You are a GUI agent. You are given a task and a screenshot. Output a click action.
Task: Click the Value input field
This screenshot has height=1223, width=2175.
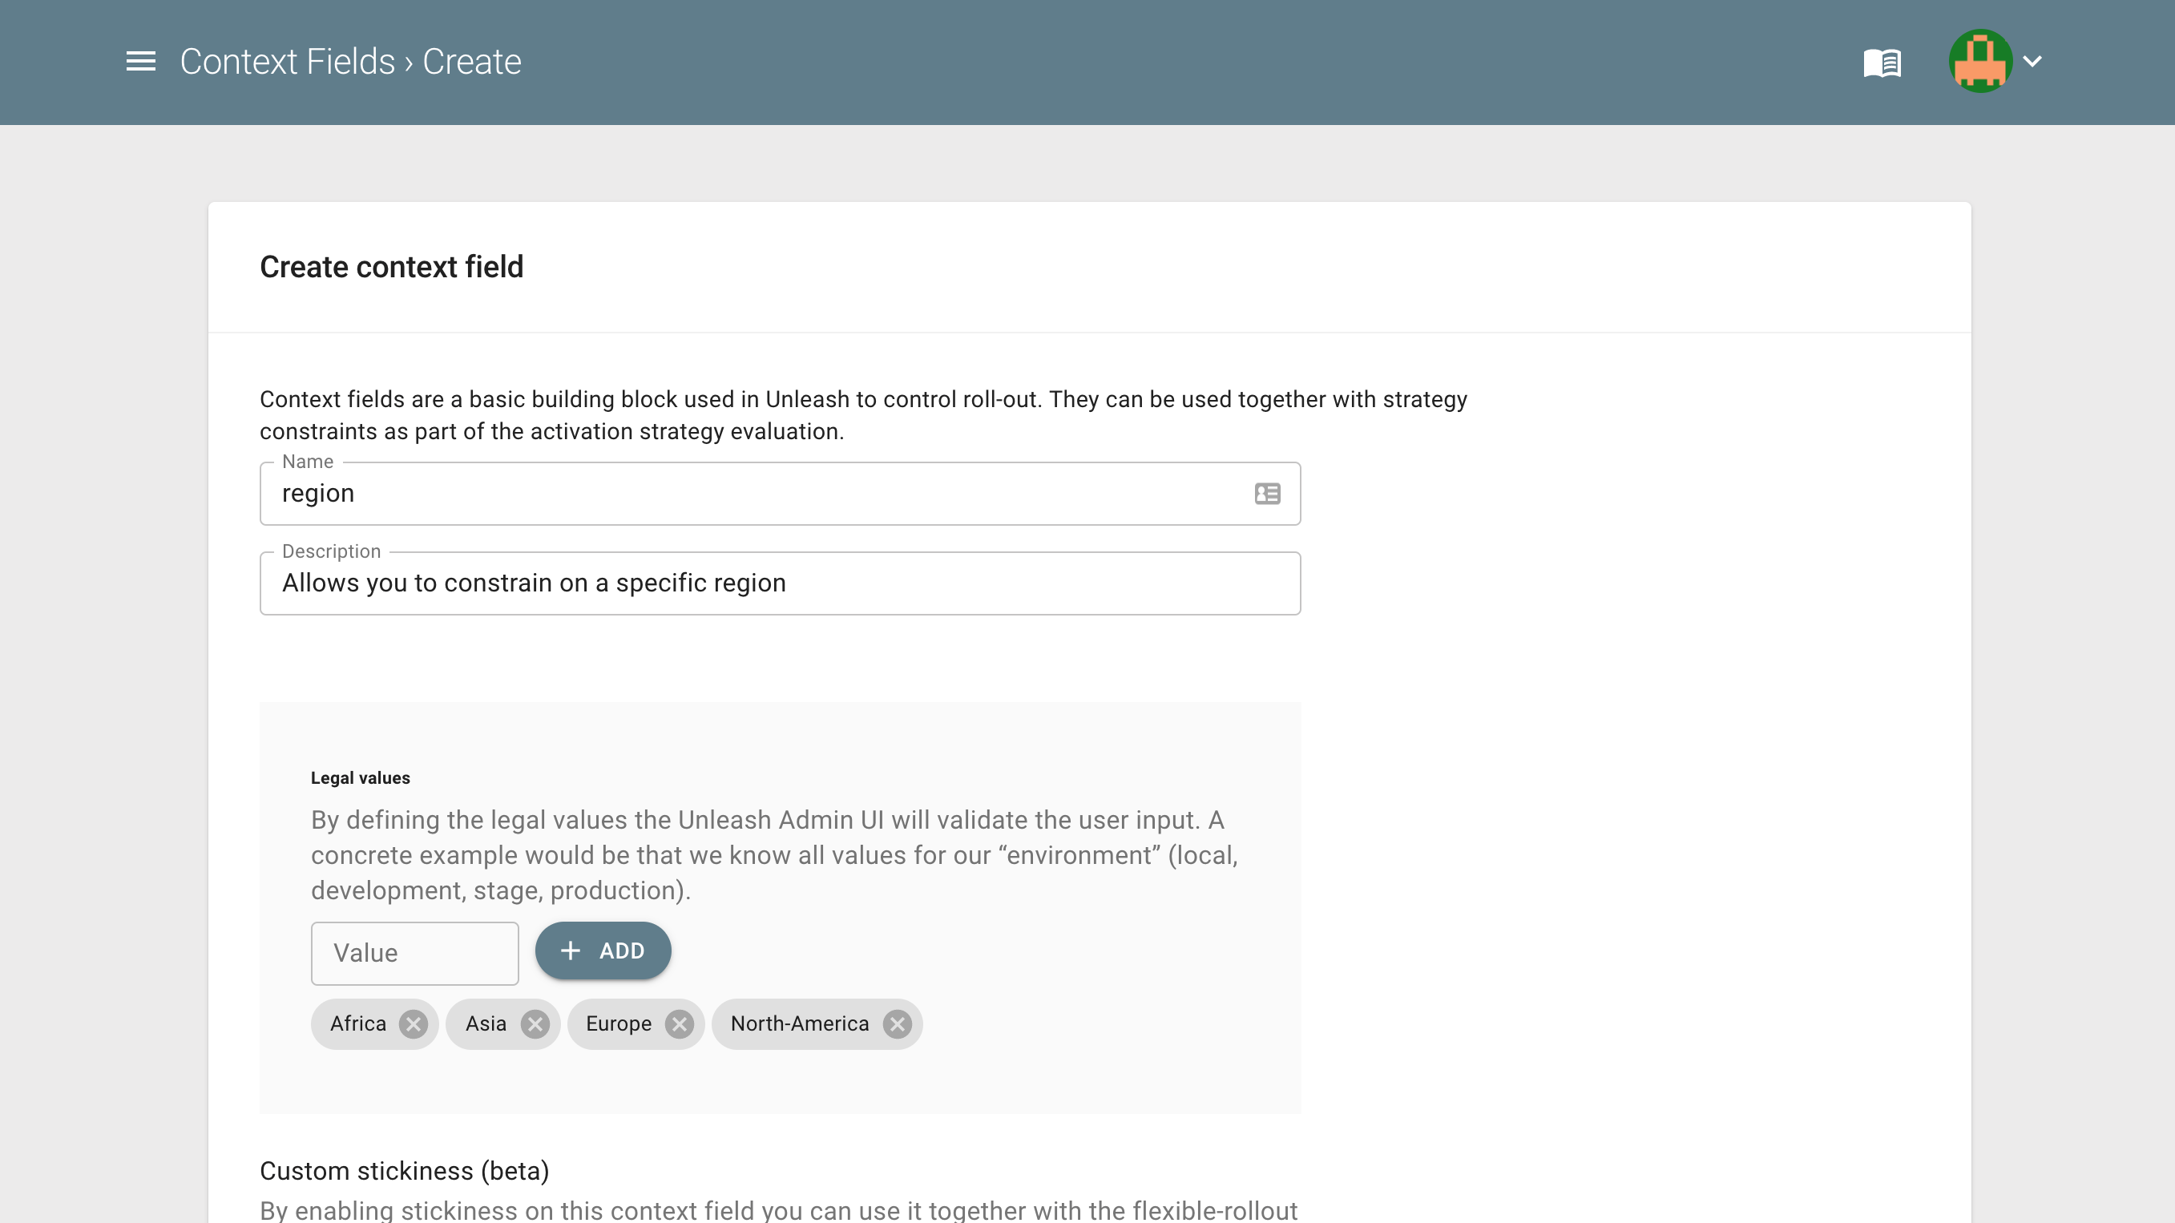point(415,950)
